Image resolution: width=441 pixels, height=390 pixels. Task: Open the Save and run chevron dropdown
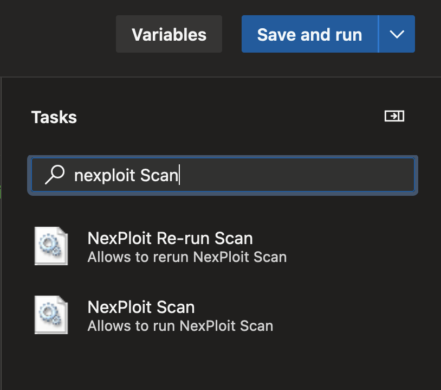[x=397, y=34]
